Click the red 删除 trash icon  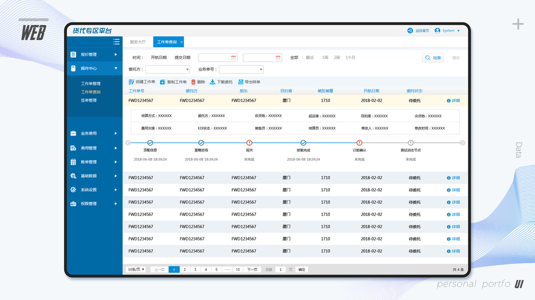(x=194, y=82)
